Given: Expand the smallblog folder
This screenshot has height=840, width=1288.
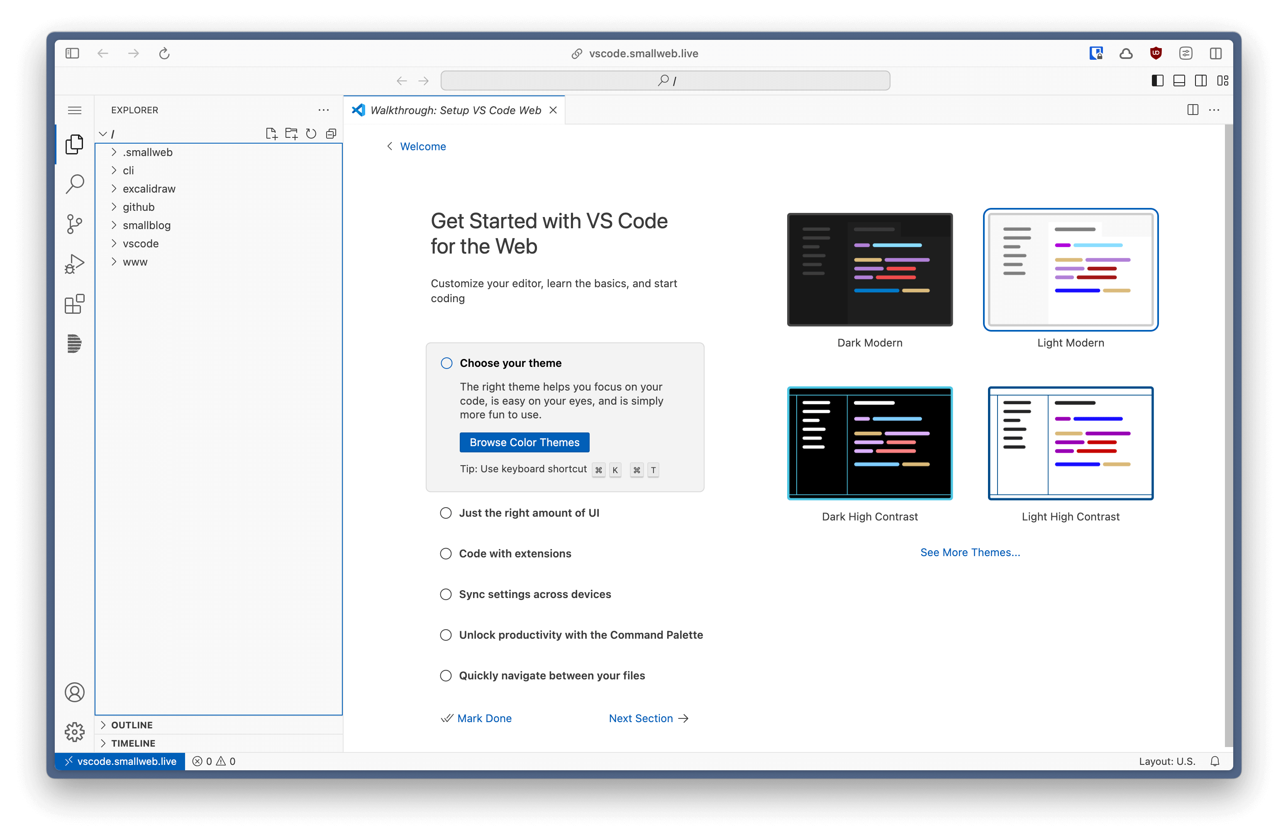Looking at the screenshot, I should pos(219,225).
